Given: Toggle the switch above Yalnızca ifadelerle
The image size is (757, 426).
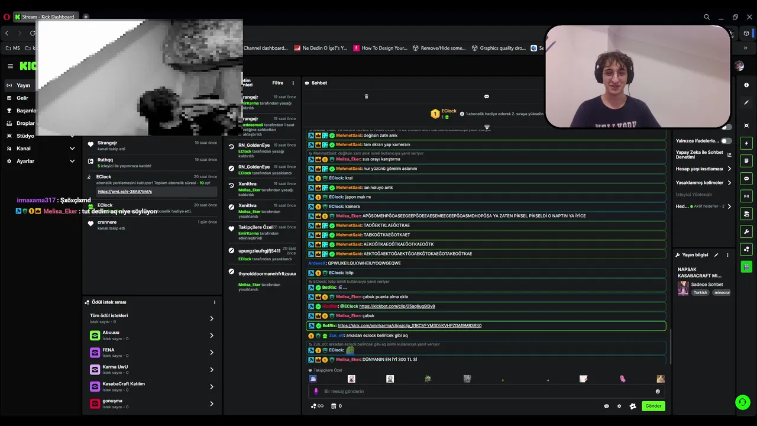Looking at the screenshot, I should coord(726,127).
